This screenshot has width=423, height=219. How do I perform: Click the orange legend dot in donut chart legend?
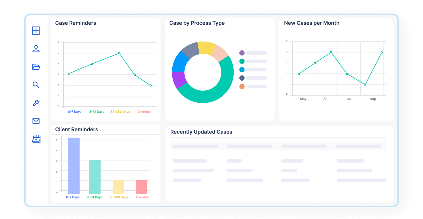point(242,86)
